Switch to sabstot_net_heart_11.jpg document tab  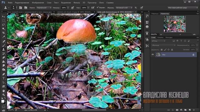(x=74, y=12)
